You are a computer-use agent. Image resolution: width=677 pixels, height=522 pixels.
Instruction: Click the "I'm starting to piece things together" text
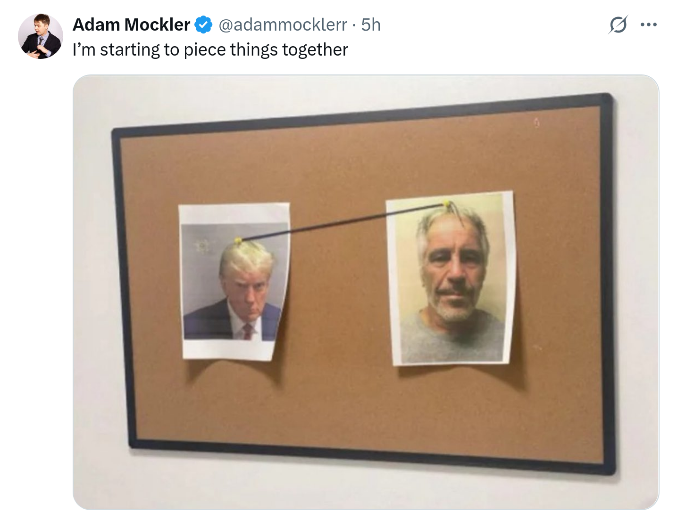click(x=210, y=49)
